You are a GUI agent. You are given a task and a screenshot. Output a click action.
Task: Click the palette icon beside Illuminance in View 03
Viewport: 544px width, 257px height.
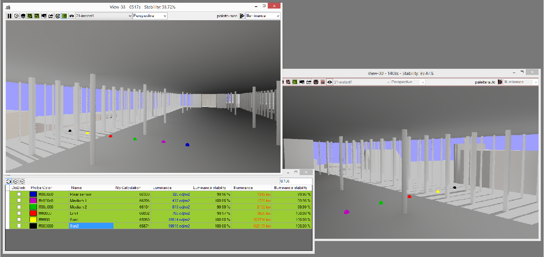[242, 16]
